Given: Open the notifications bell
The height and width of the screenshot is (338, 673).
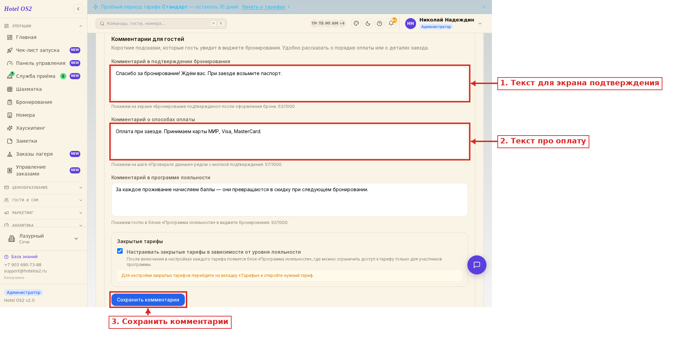Looking at the screenshot, I should pyautogui.click(x=391, y=24).
